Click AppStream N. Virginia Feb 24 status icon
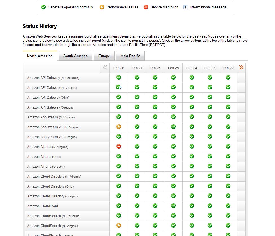The image size is (275, 236). (192, 117)
